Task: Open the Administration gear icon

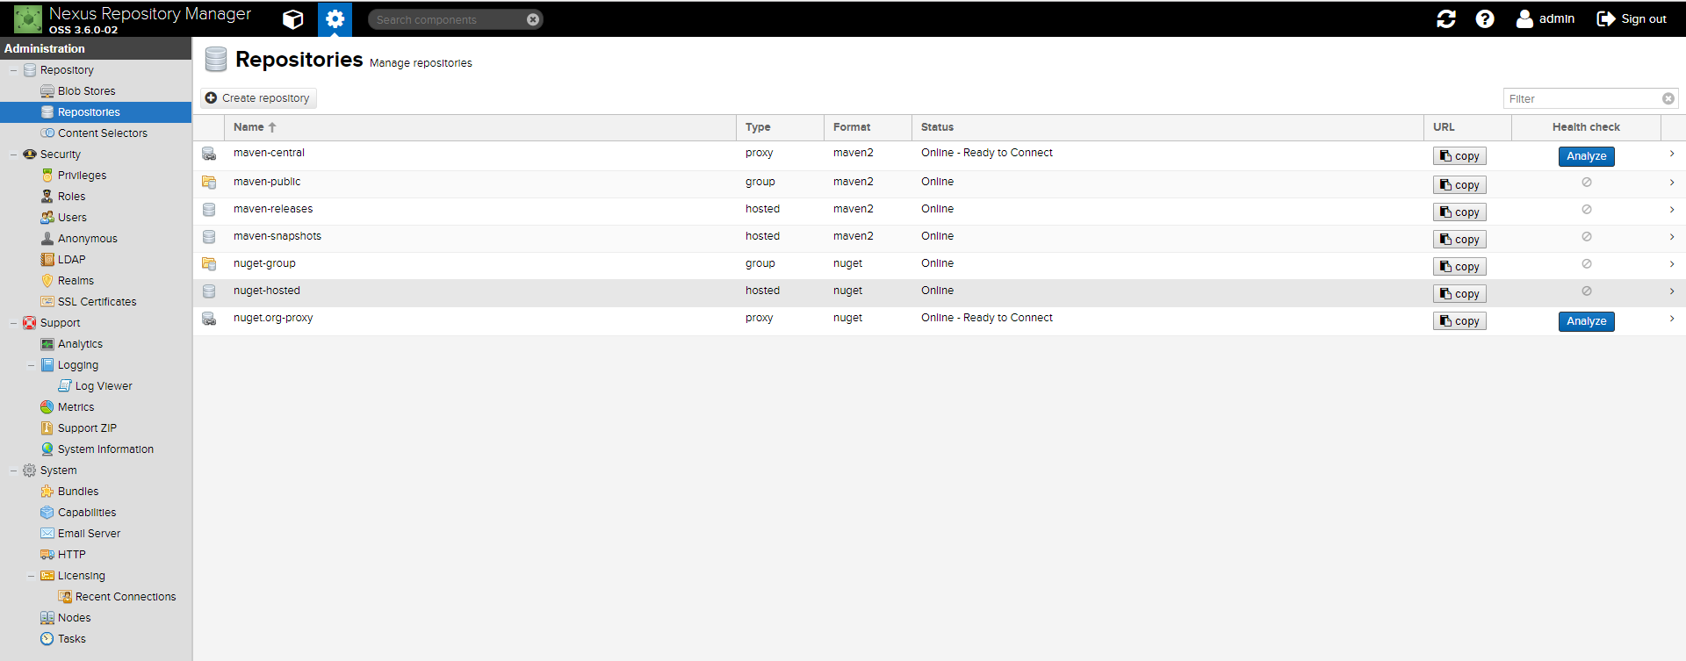Action: click(335, 18)
